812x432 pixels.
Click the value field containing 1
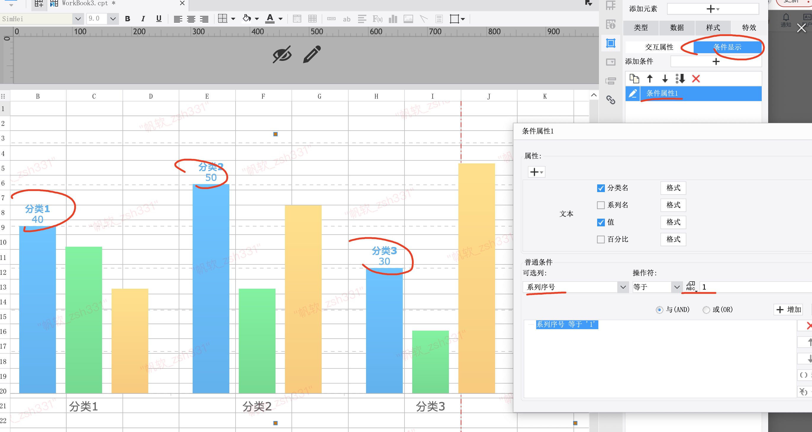coord(755,287)
